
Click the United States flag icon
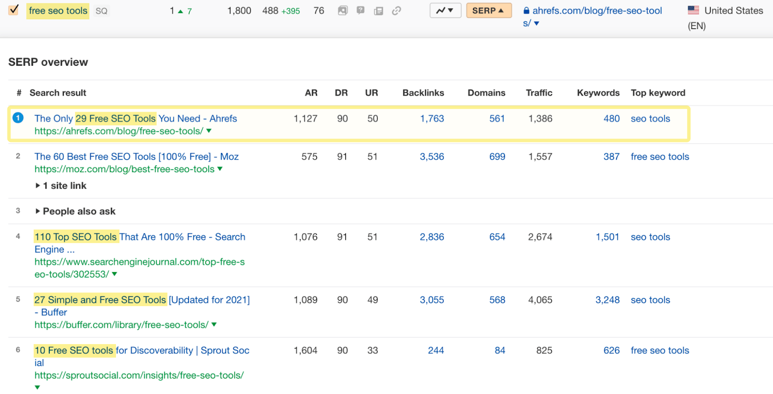pos(693,10)
